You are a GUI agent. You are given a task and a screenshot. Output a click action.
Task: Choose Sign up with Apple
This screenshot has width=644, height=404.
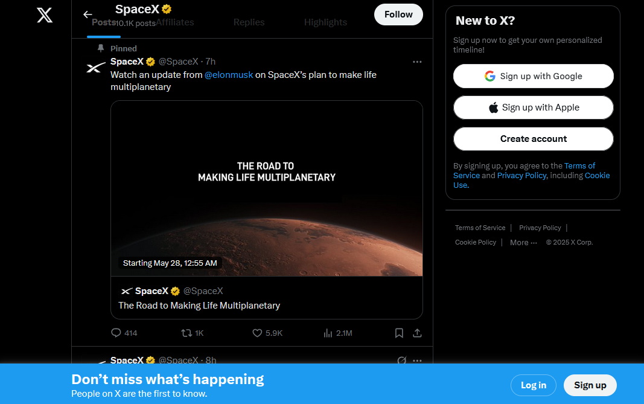tap(533, 107)
